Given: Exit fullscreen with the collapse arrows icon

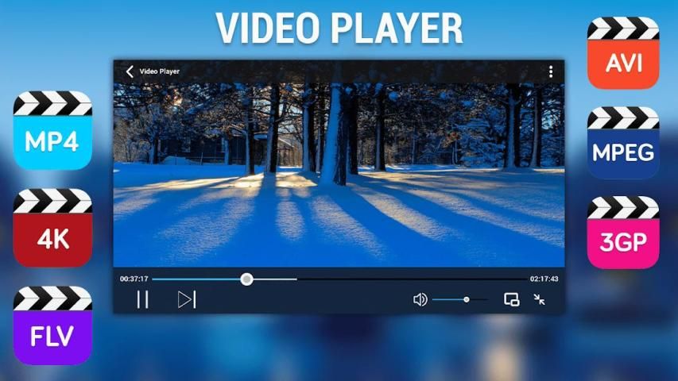Looking at the screenshot, I should tap(540, 299).
